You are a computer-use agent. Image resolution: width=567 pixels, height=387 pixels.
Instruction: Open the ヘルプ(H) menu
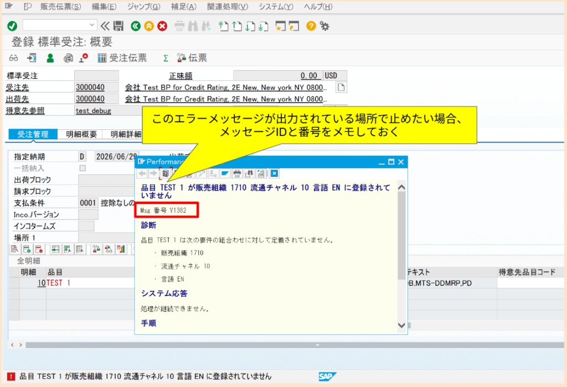pyautogui.click(x=318, y=7)
